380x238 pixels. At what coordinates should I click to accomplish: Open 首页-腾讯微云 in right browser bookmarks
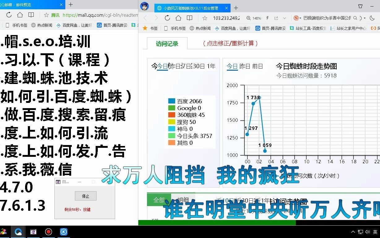(x=270, y=28)
